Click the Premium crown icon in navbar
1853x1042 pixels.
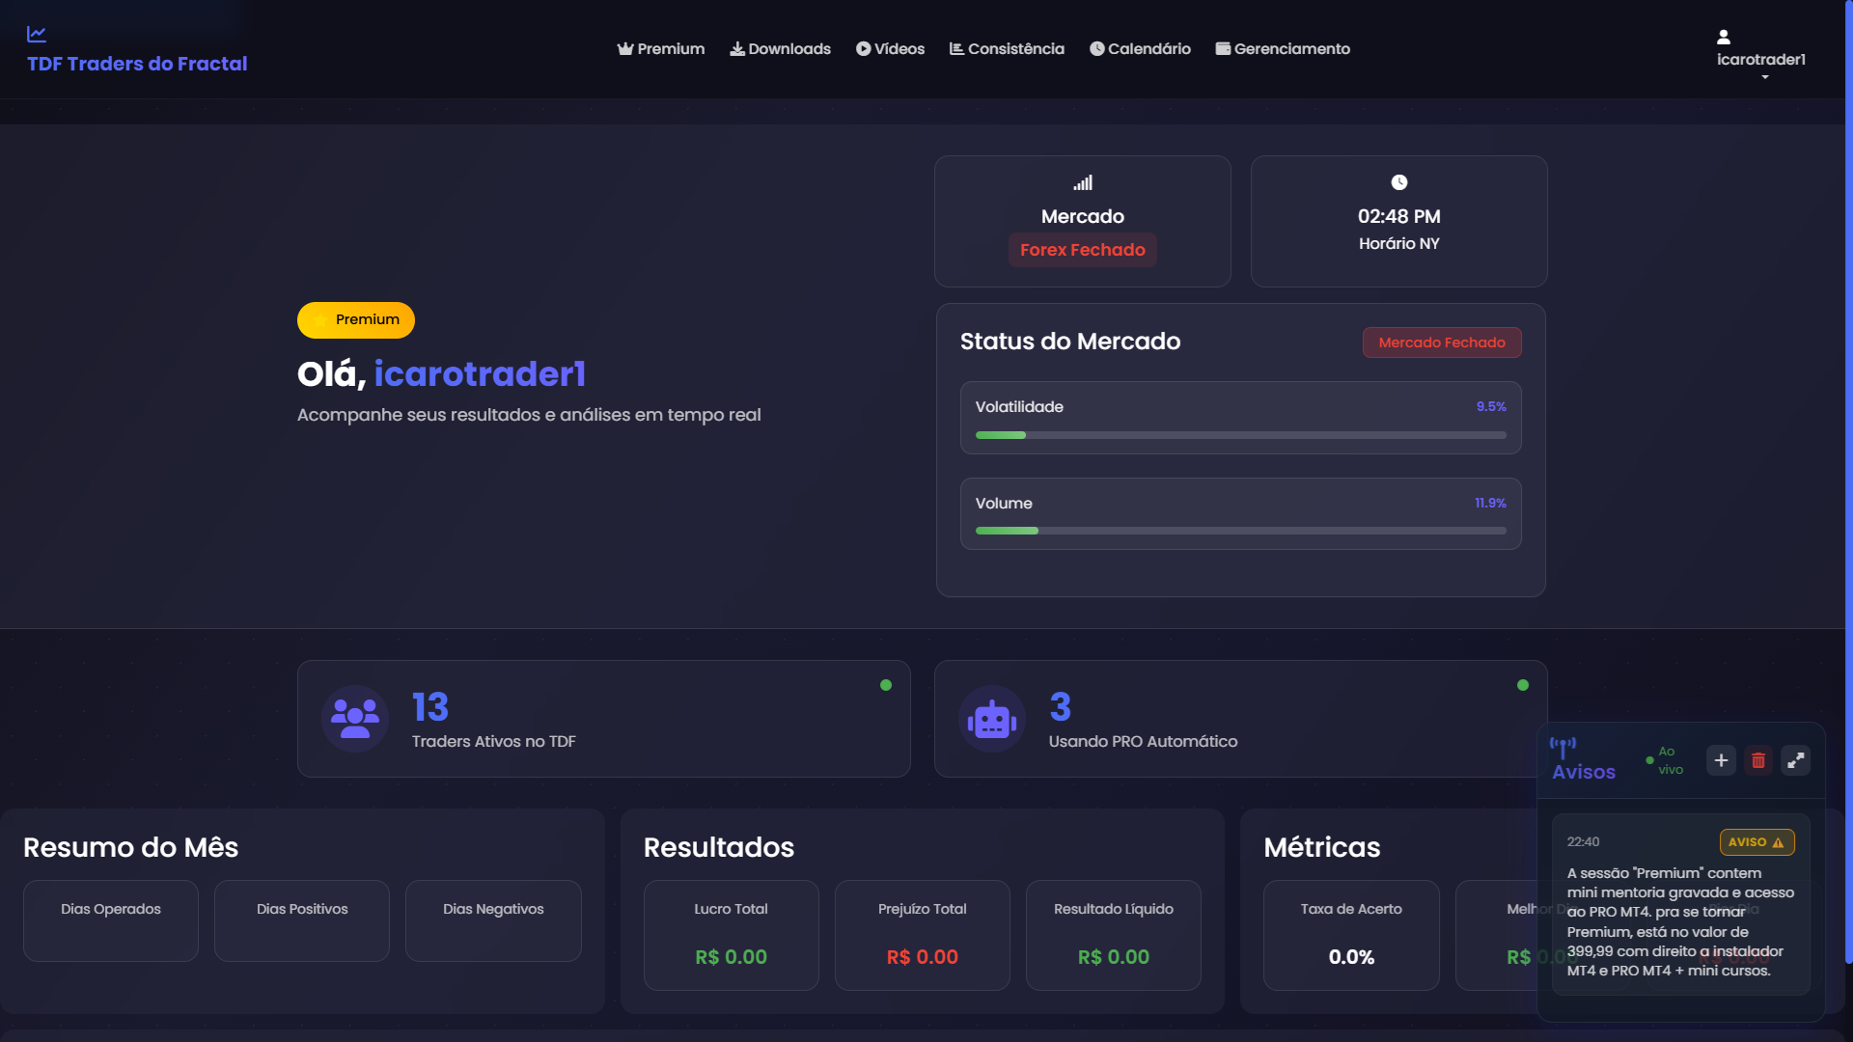click(x=623, y=48)
